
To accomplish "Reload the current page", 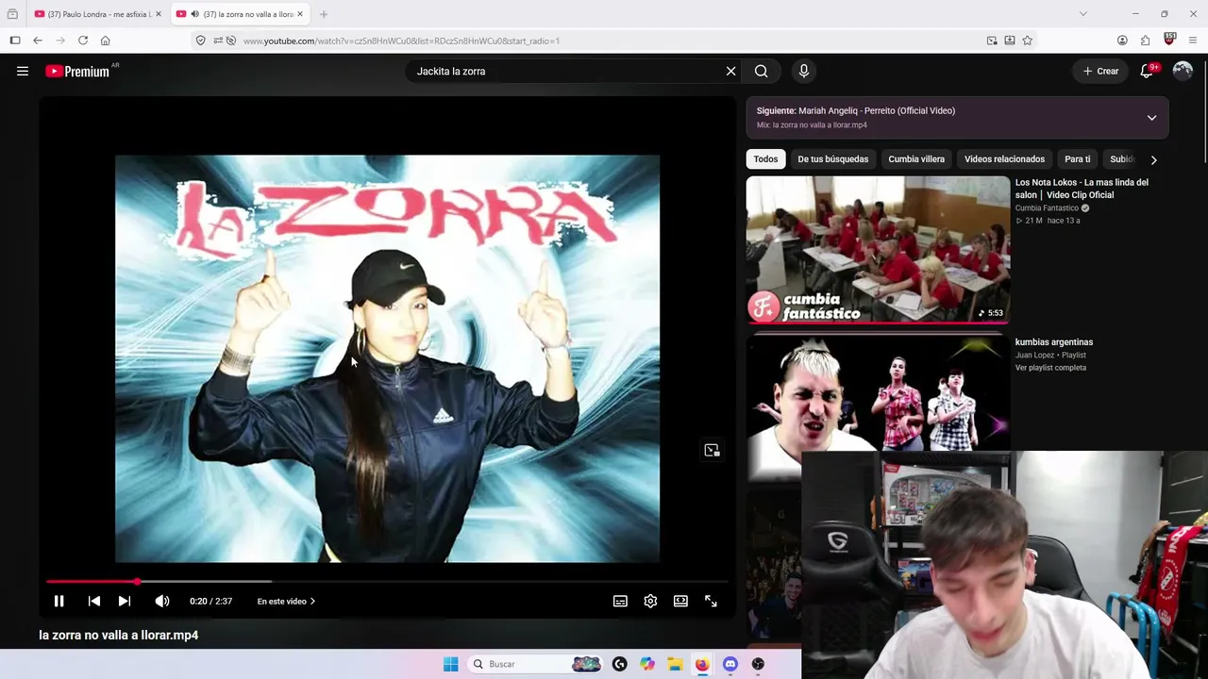I will point(83,41).
